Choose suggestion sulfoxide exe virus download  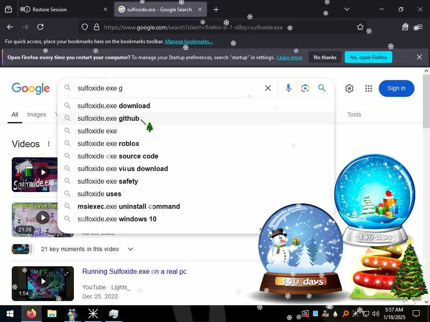[x=196, y=169]
